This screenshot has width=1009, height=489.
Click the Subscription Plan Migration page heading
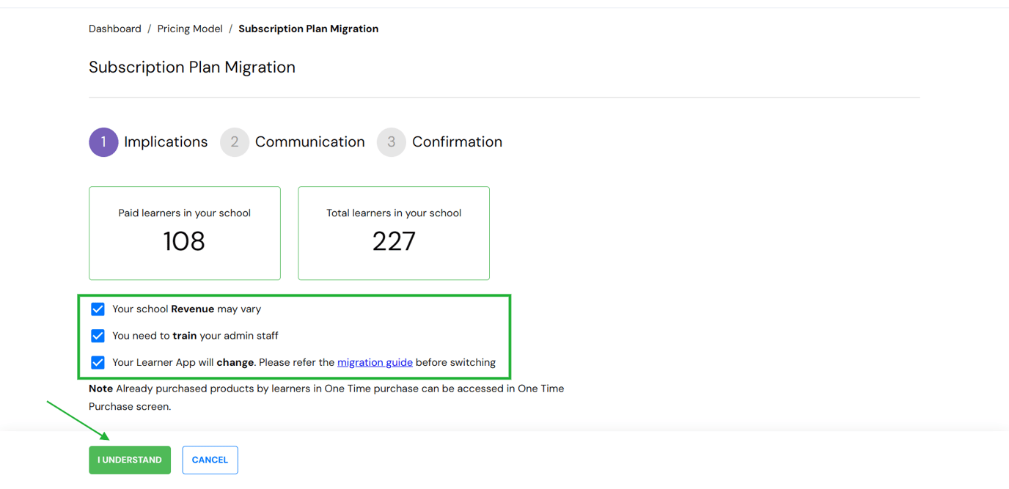pos(192,67)
